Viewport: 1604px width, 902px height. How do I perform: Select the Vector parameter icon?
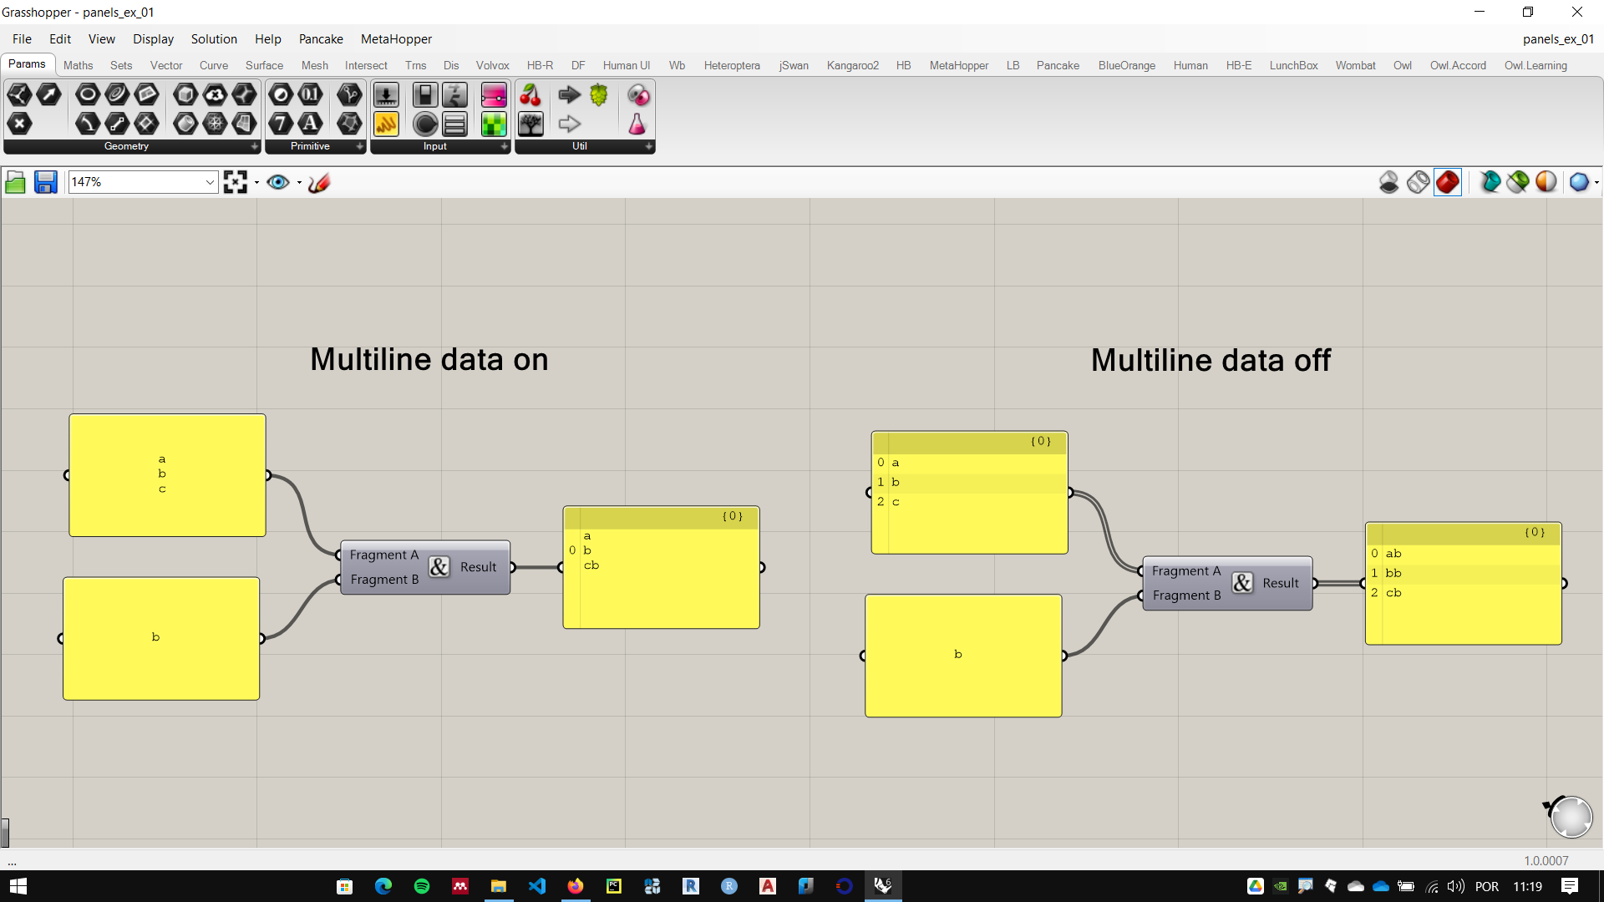[48, 95]
